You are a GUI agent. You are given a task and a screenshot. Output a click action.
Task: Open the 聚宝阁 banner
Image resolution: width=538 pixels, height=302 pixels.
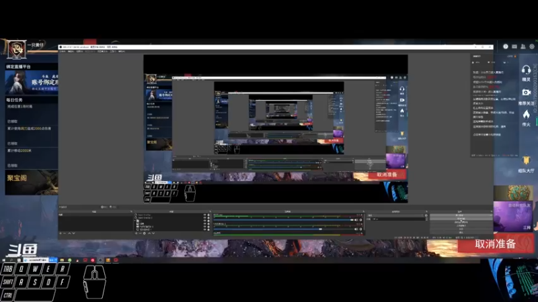pos(32,182)
